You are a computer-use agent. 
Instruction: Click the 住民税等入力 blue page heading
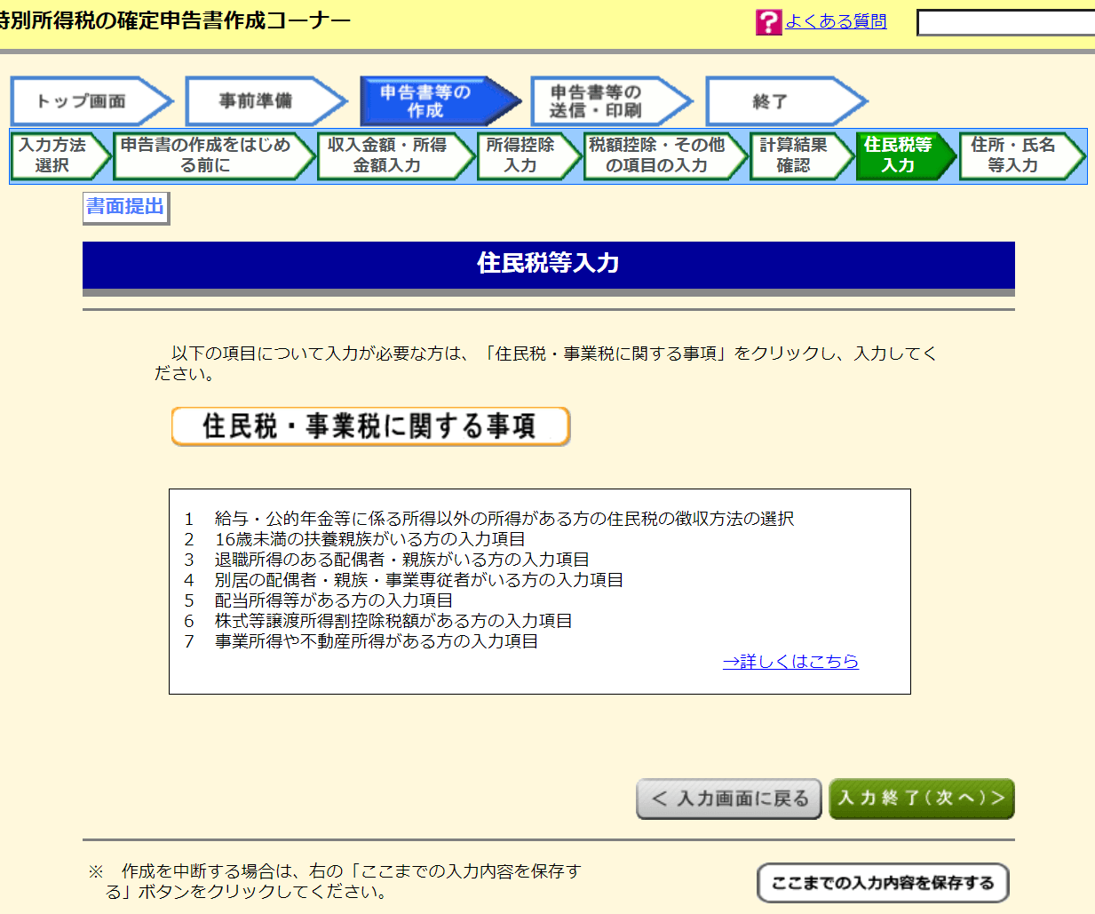[548, 264]
